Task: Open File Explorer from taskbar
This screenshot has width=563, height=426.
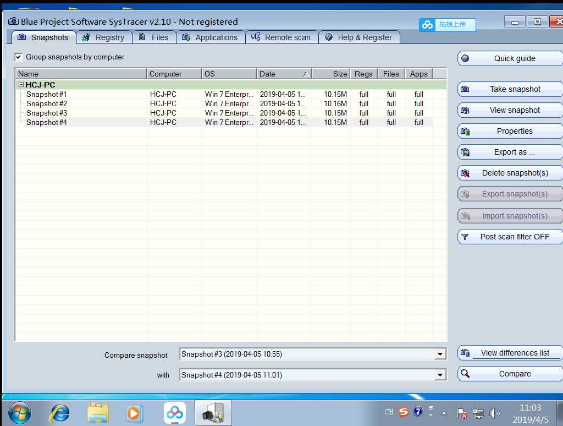Action: tap(98, 413)
